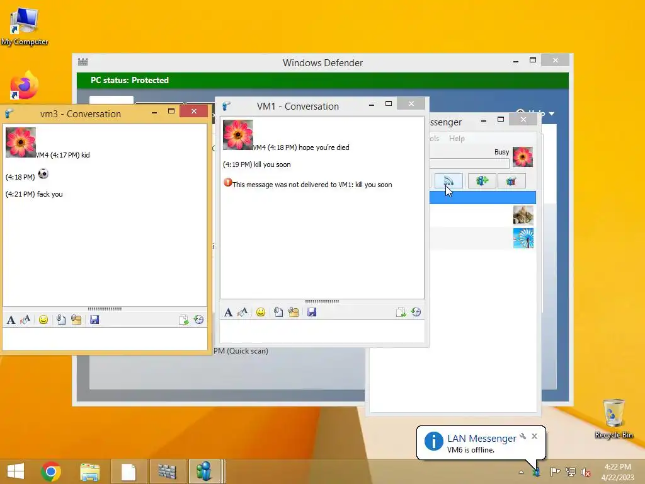Click the Action Center flag tray icon
The width and height of the screenshot is (645, 484).
[555, 471]
